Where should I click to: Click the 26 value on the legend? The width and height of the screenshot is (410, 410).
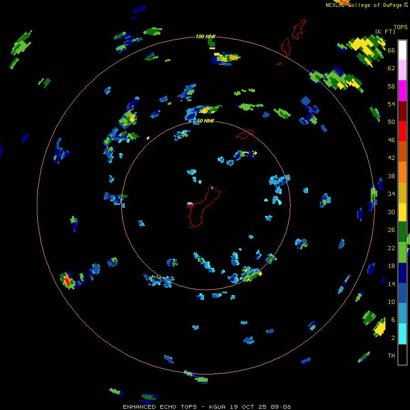point(391,230)
